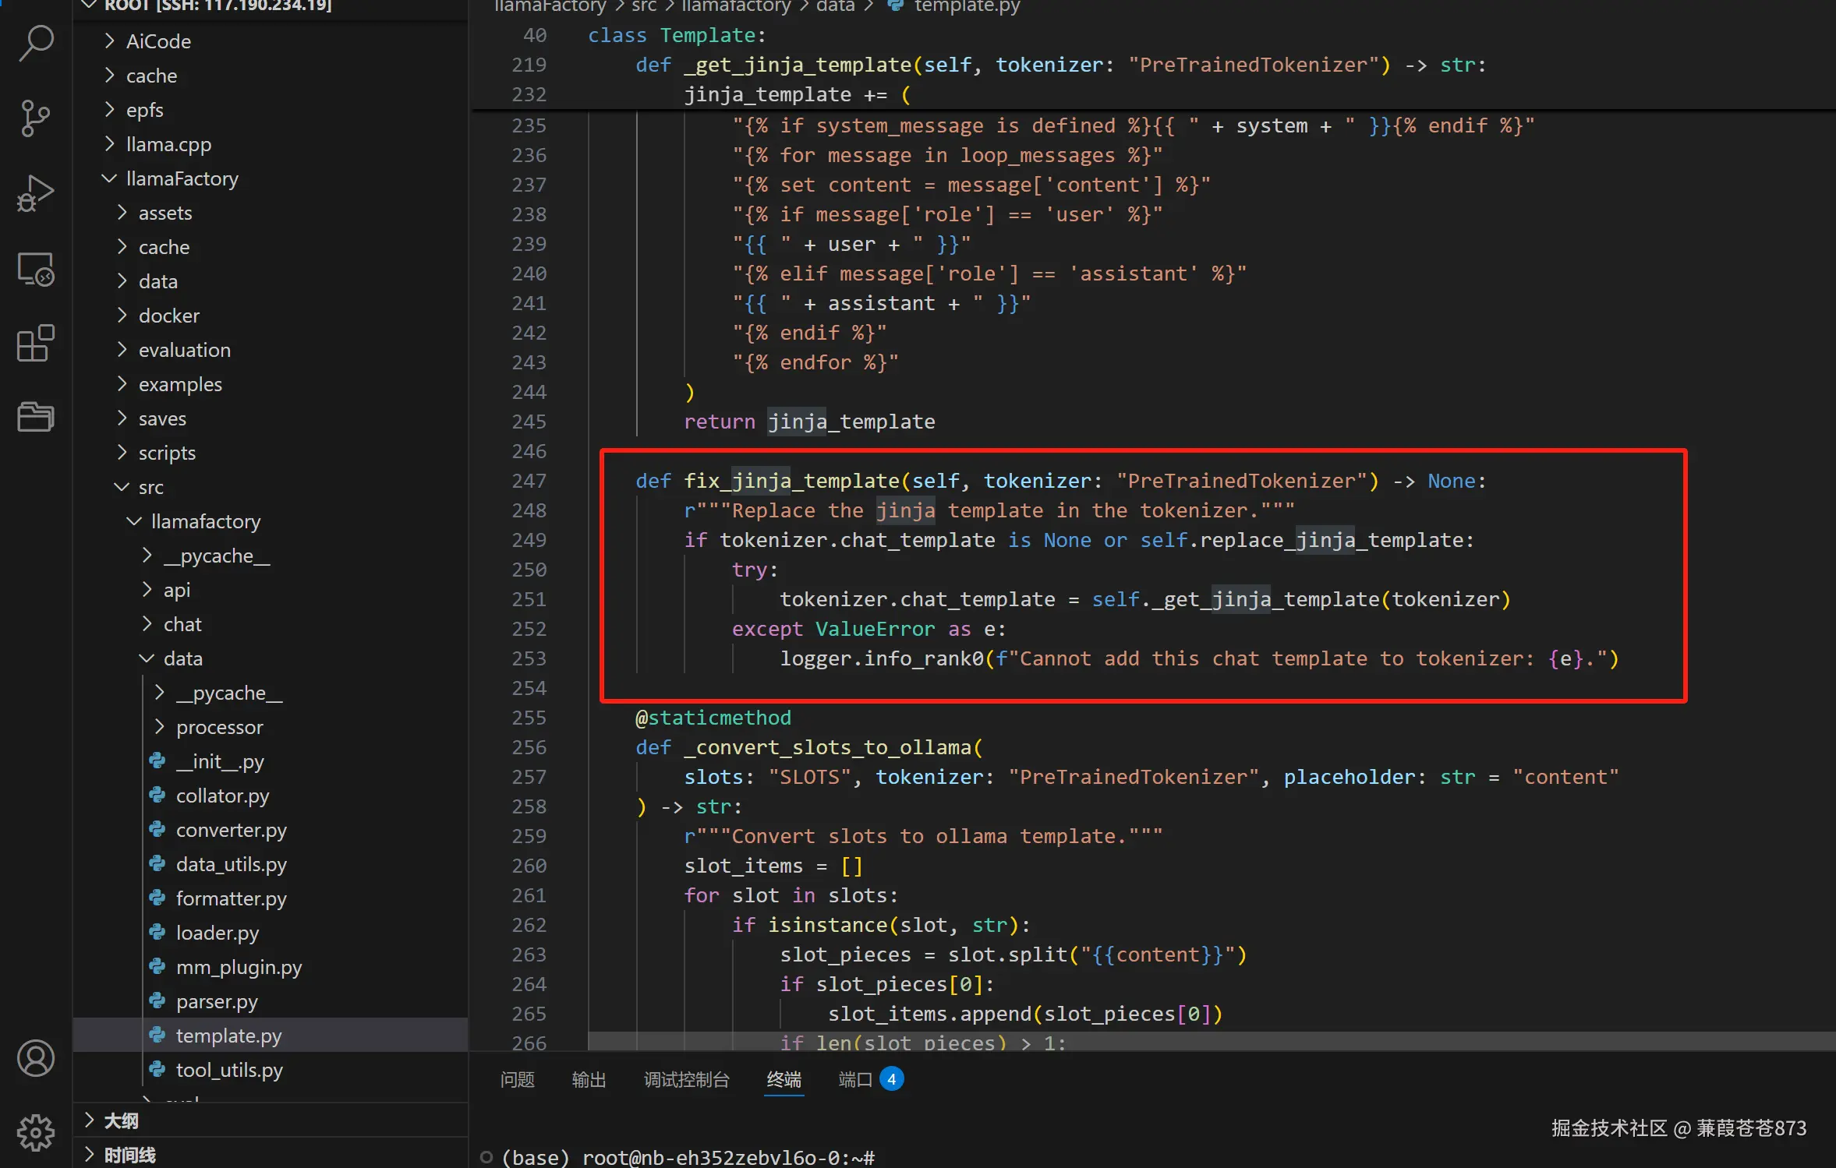
Task: Click the folder-shaped activity bar icon
Action: [36, 417]
